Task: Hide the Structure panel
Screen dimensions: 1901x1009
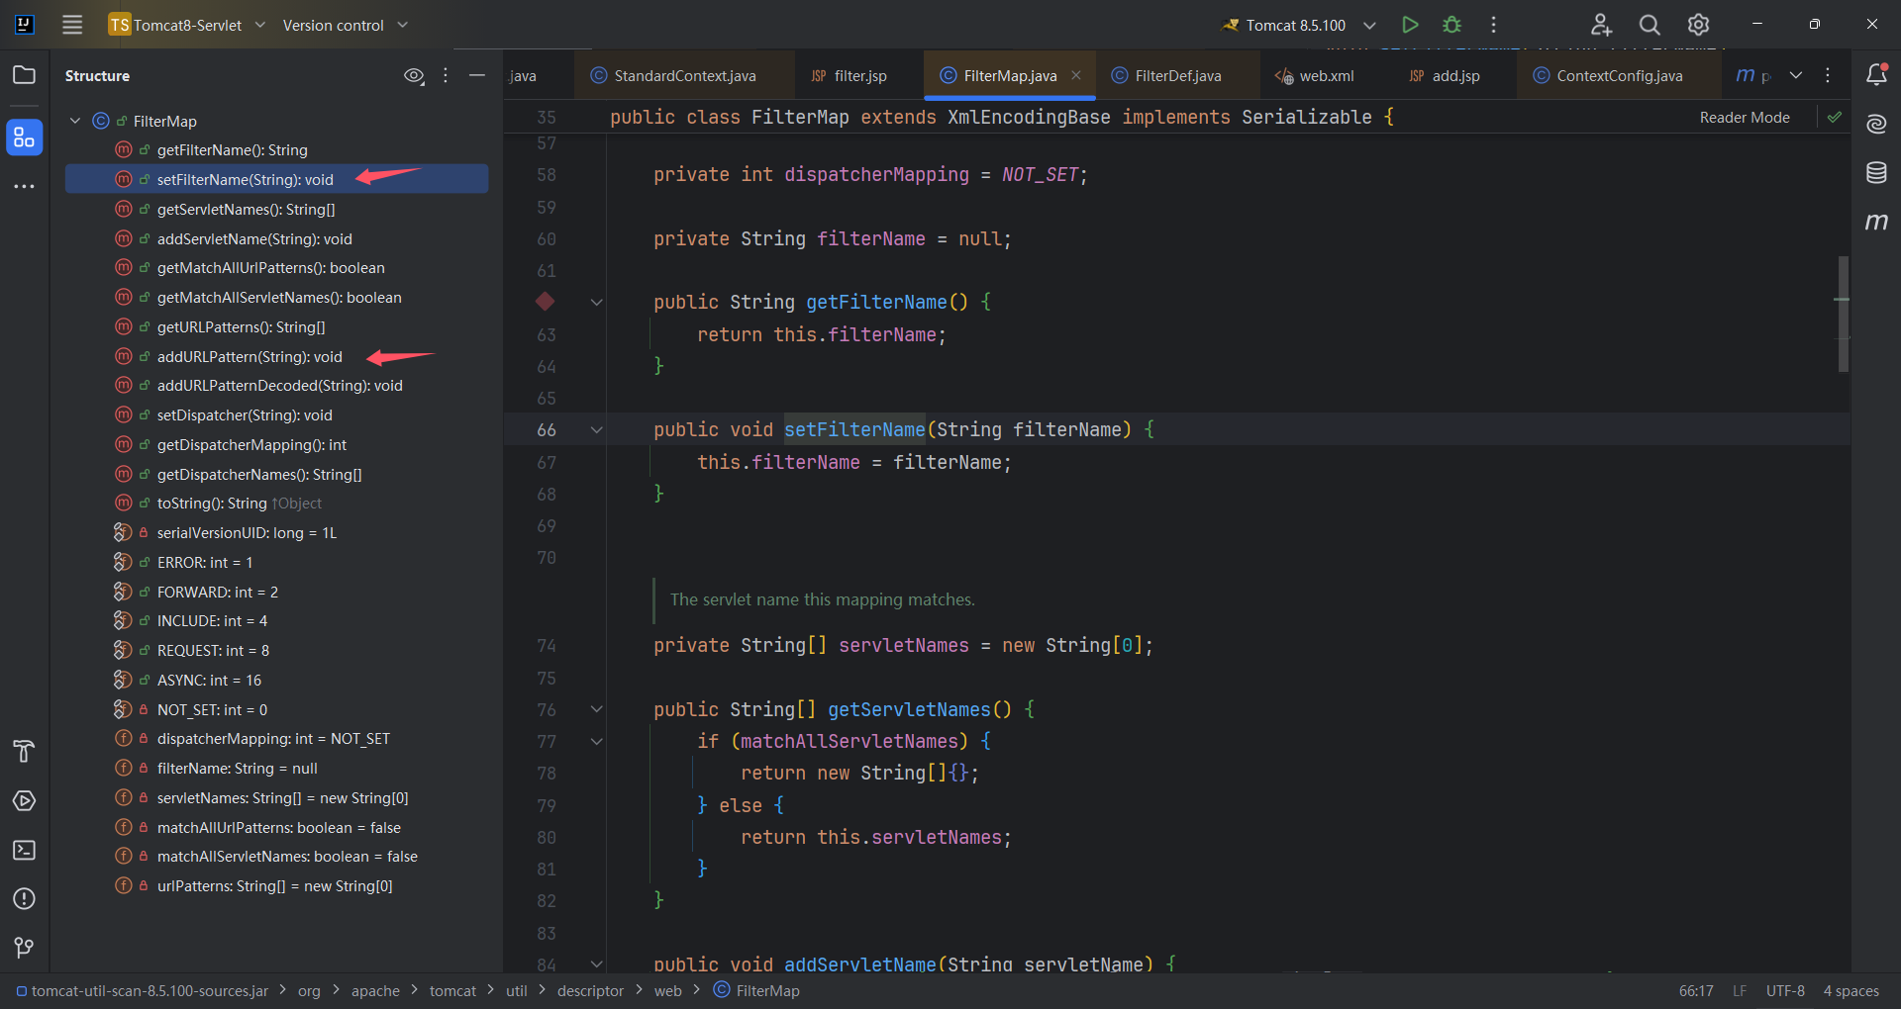Action: 477,75
